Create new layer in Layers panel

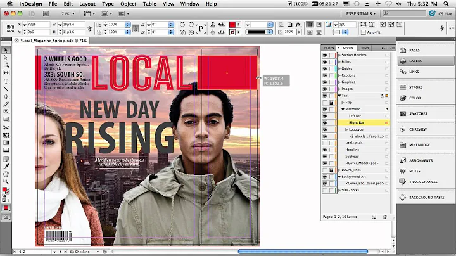pyautogui.click(x=374, y=217)
